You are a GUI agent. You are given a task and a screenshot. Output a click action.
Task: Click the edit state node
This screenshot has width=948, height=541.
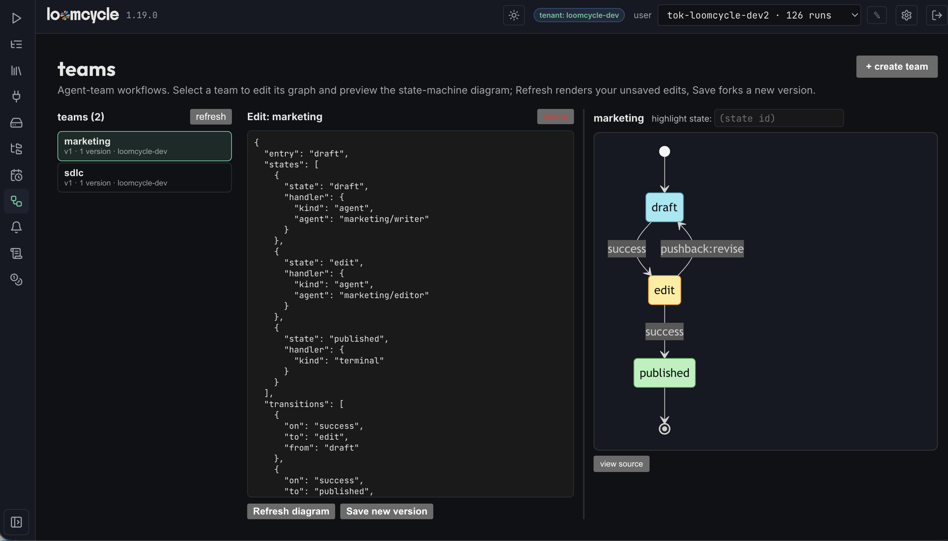[664, 290]
